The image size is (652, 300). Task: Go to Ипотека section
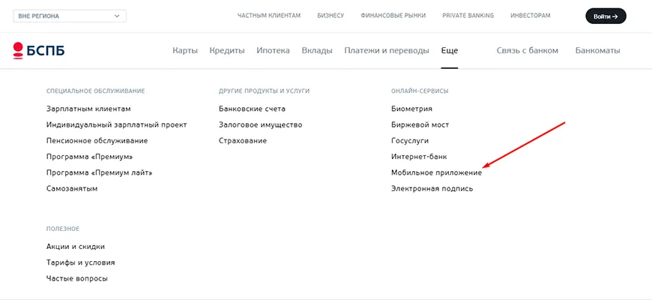pyautogui.click(x=273, y=51)
